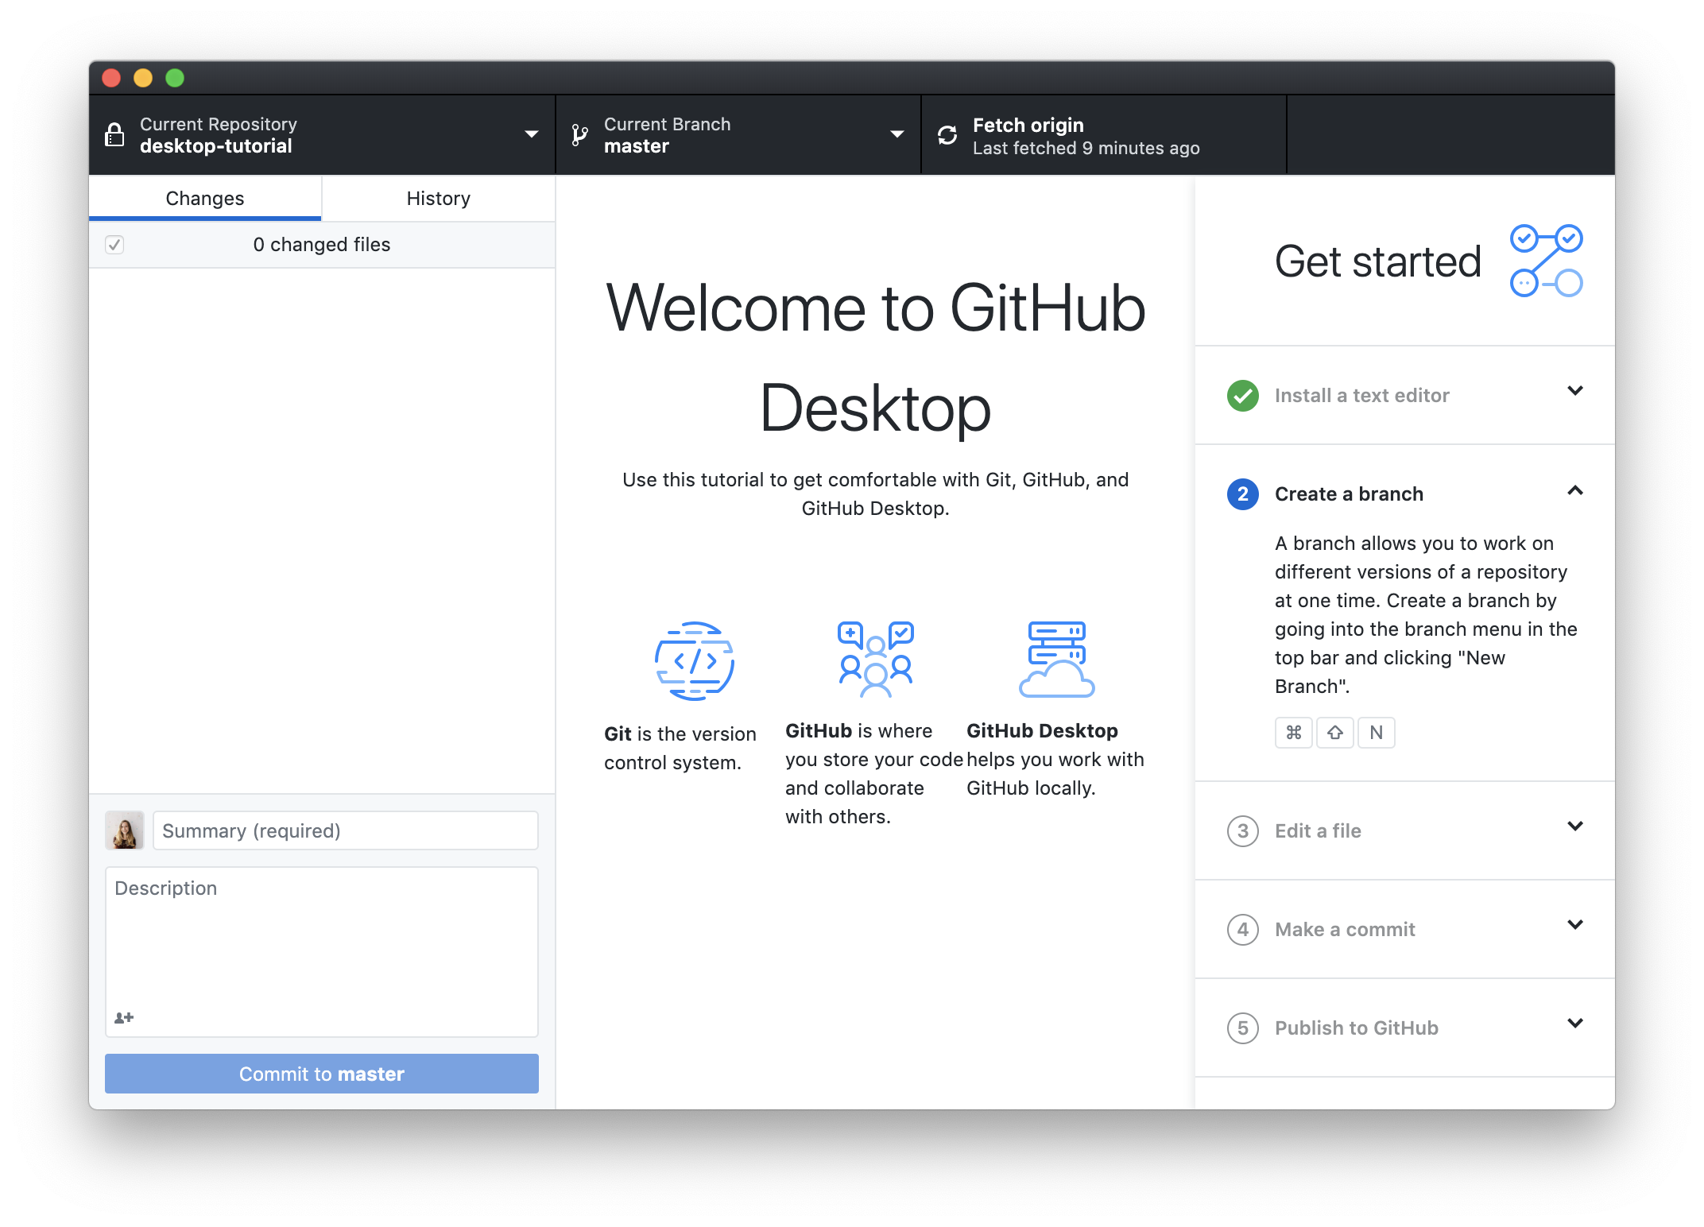This screenshot has width=1704, height=1227.
Task: Collapse the Create a branch step
Action: tap(1575, 490)
